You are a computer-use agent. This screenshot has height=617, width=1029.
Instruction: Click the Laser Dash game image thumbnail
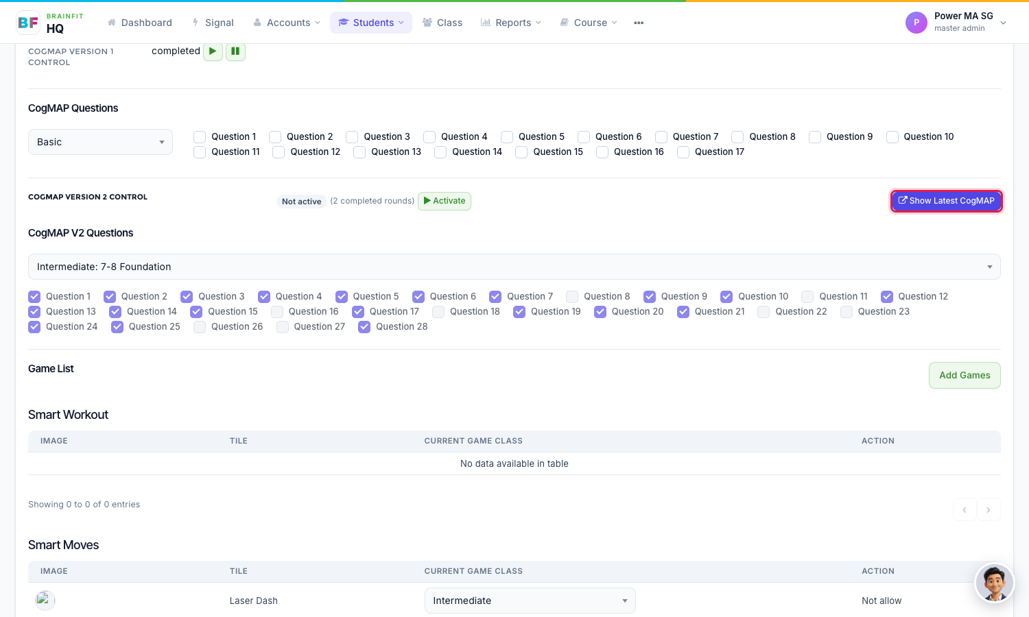pyautogui.click(x=45, y=601)
